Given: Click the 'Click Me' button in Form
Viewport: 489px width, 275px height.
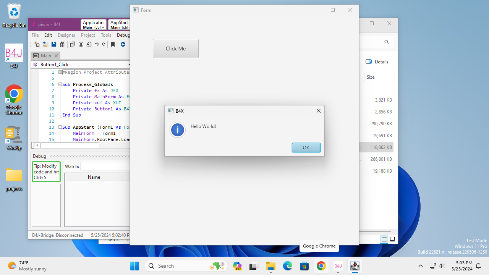Looking at the screenshot, I should coord(176,49).
